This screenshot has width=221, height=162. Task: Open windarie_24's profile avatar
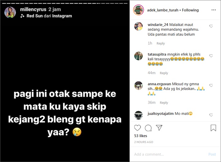138,26
